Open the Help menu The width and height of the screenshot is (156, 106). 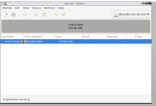61,8
